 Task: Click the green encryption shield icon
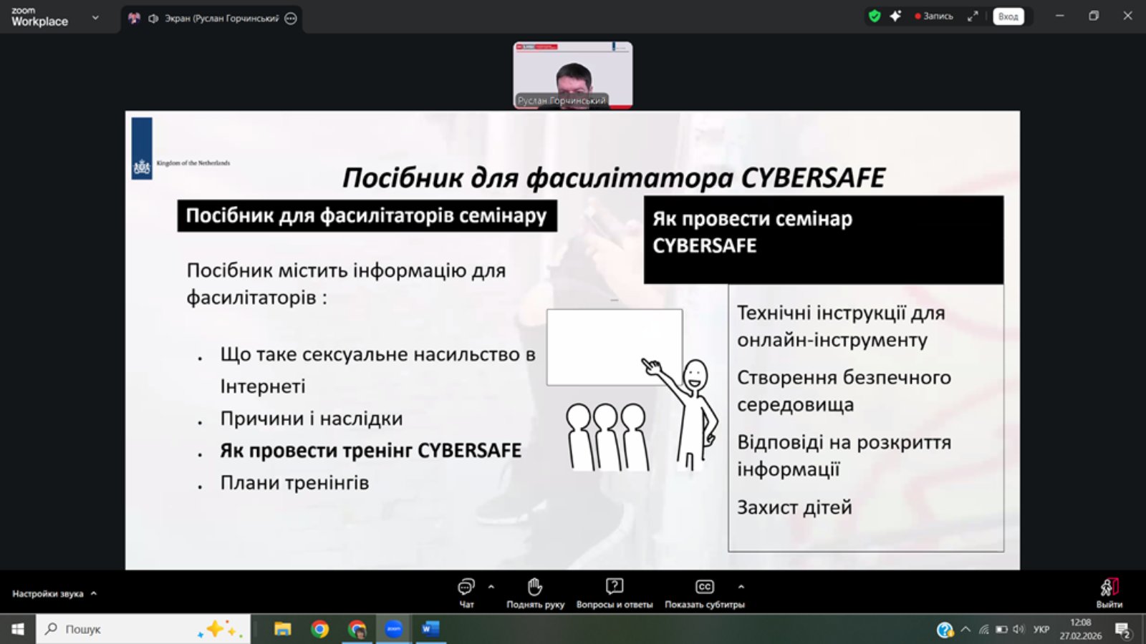874,16
